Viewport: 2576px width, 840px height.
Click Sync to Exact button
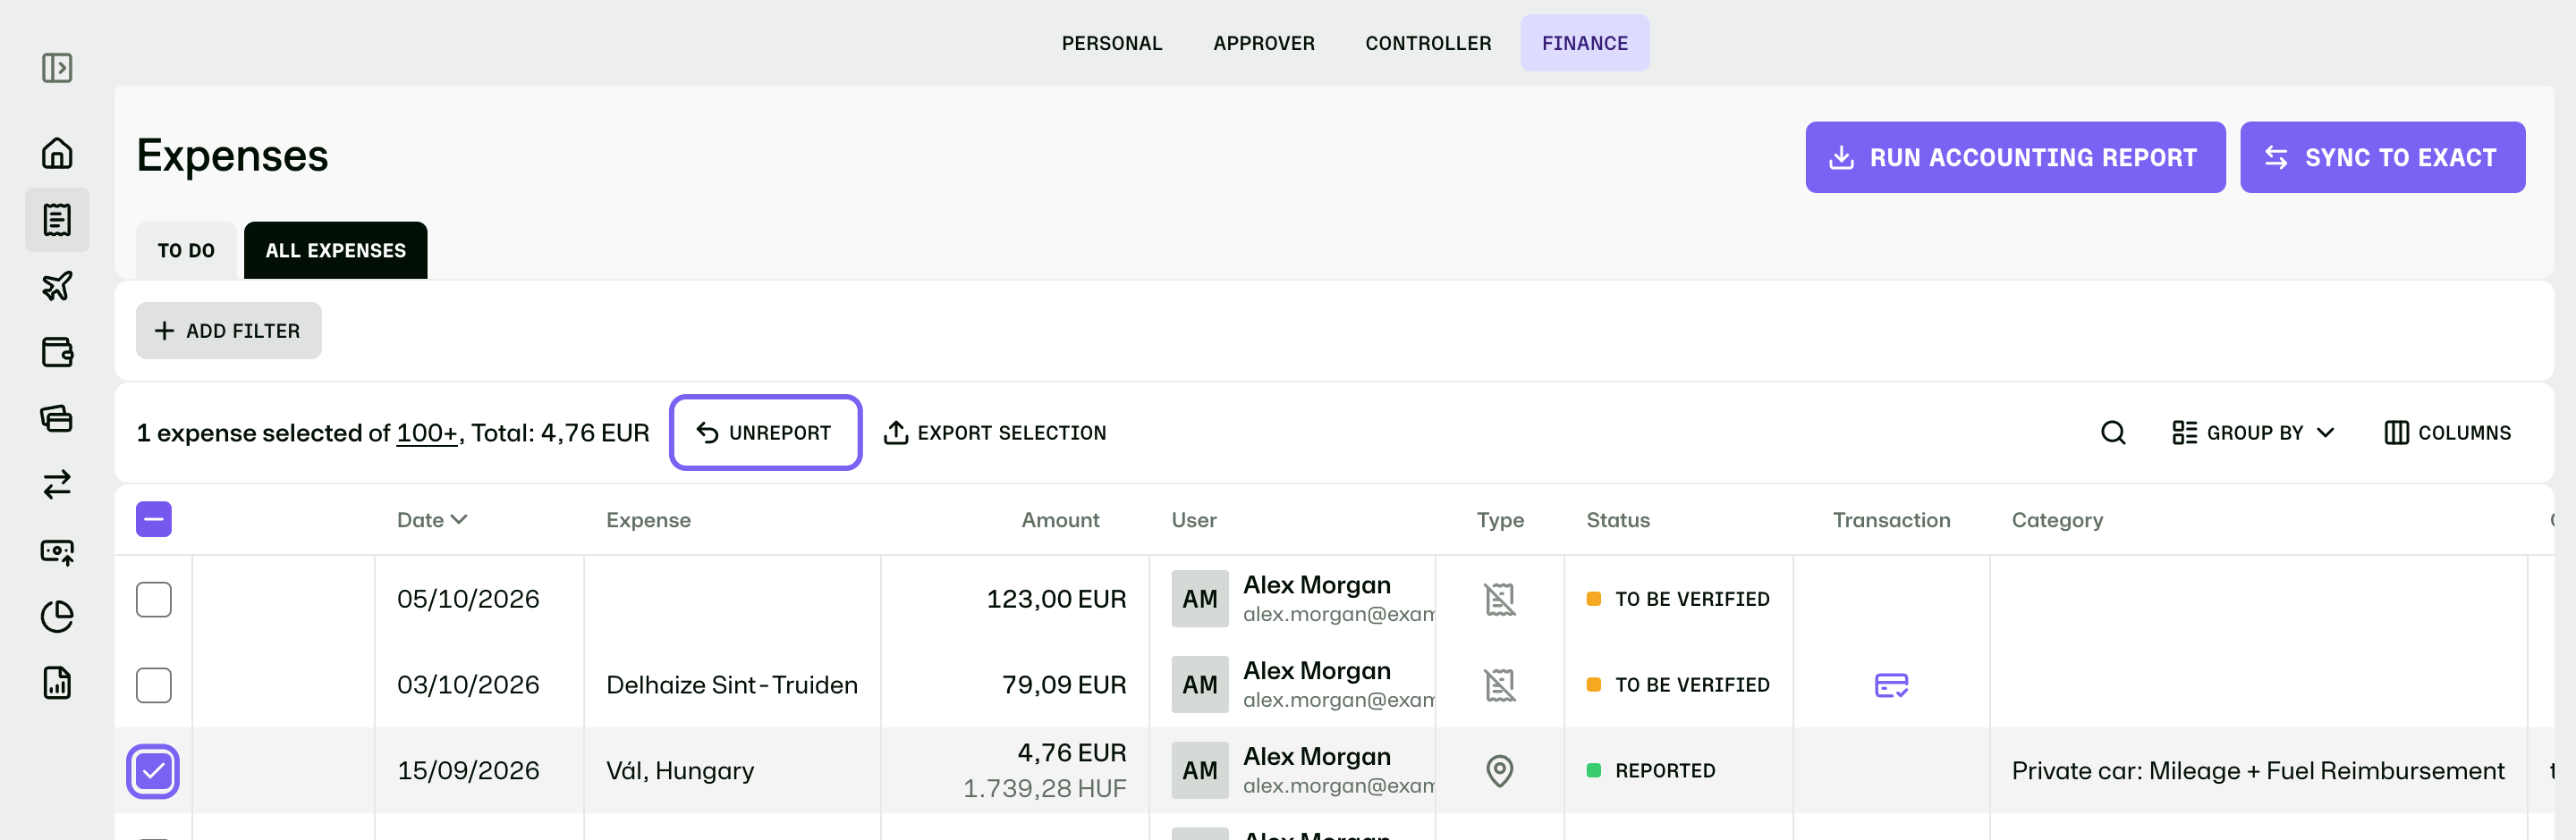pyautogui.click(x=2382, y=158)
